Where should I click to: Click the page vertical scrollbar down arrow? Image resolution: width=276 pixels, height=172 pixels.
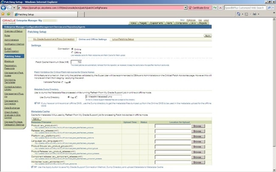tap(274, 170)
